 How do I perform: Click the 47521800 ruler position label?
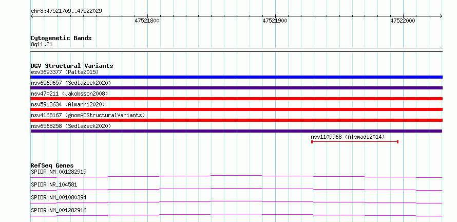(147, 21)
